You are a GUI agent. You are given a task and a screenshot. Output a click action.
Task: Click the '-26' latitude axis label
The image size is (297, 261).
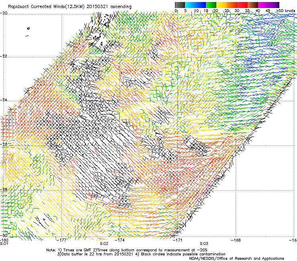(4, 145)
